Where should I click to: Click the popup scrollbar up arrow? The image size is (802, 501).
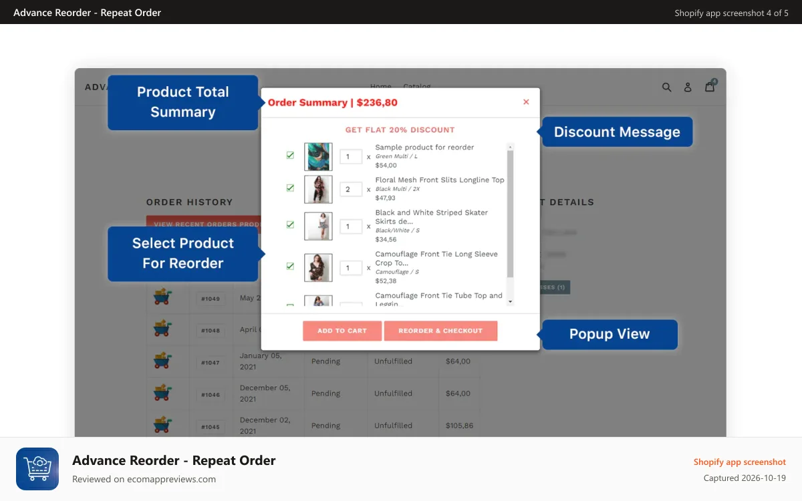[511, 146]
